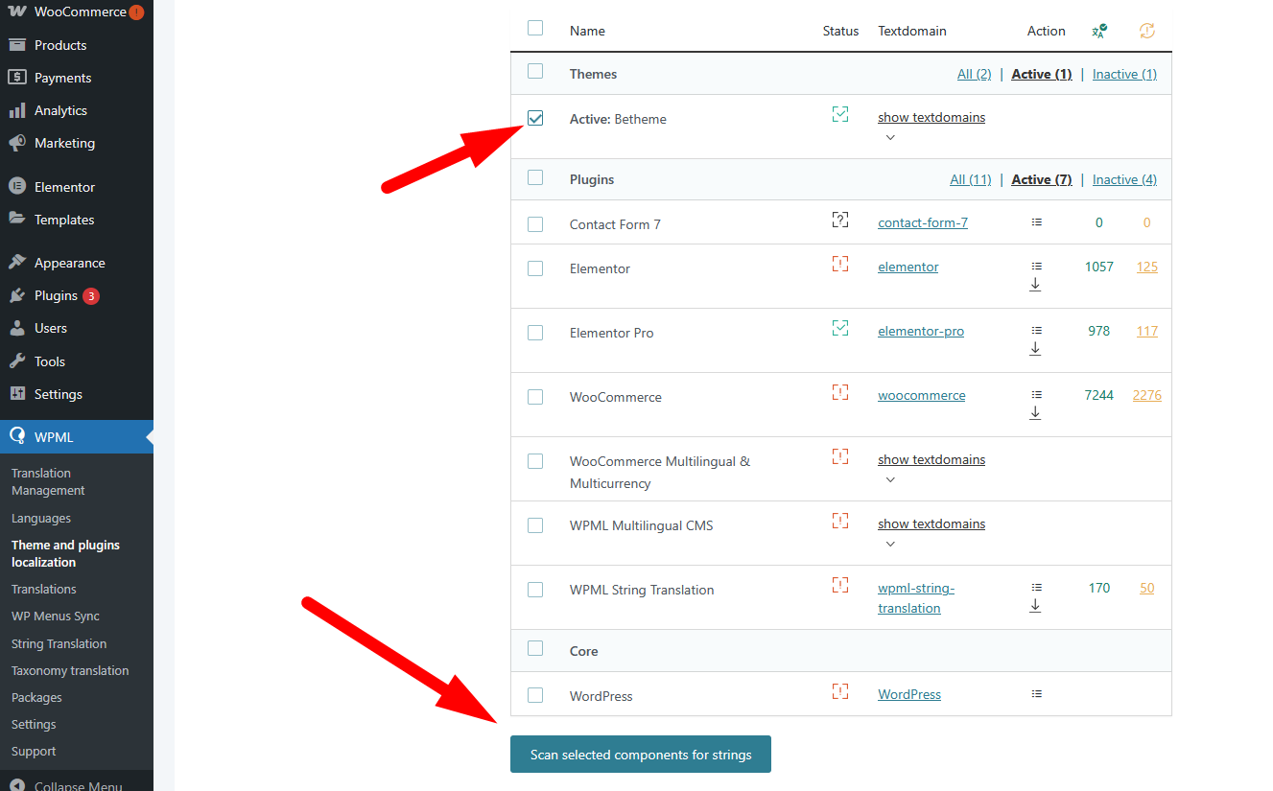The height and width of the screenshot is (791, 1273).
Task: Click the Contact Form 7 list action icon
Action: coord(1036,221)
